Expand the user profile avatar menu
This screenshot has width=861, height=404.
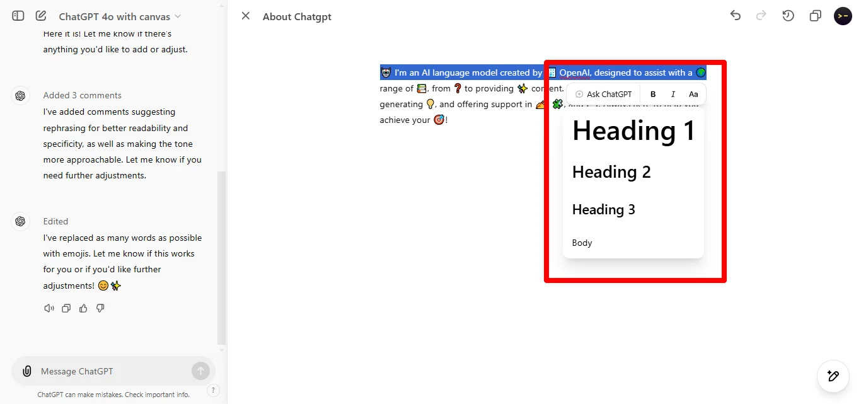click(x=843, y=16)
